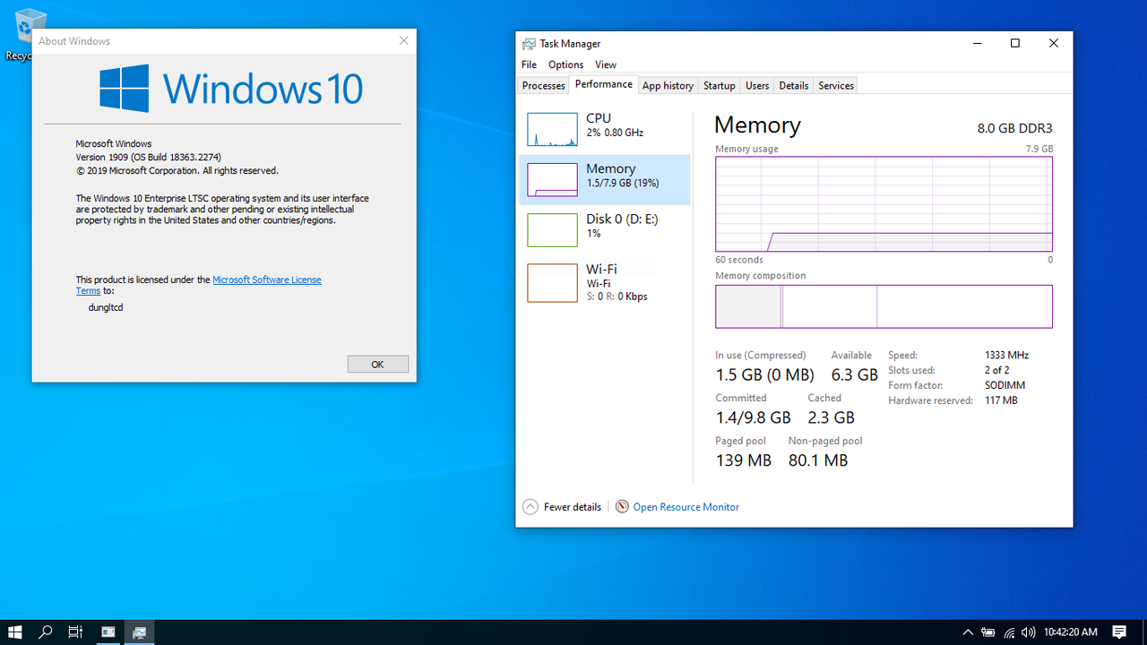This screenshot has height=645, width=1147.
Task: Open the Windows Start menu
Action: (x=15, y=632)
